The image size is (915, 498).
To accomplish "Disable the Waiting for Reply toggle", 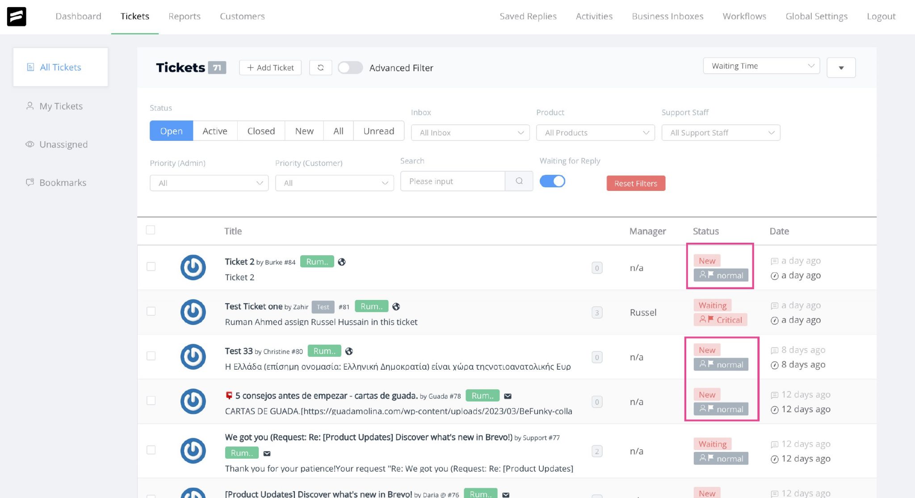I will coord(552,181).
